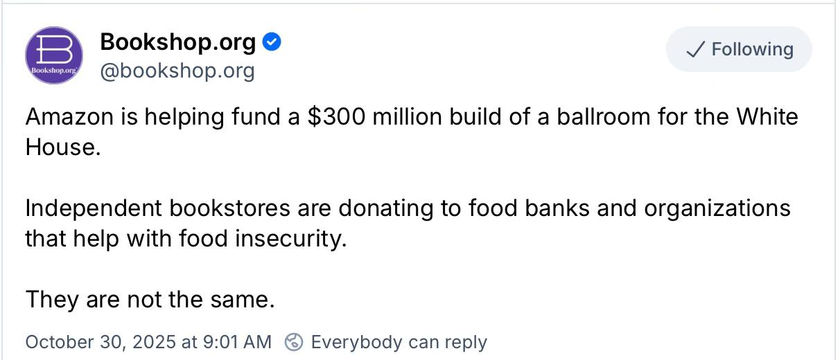Viewport: 840px width, 360px height.
Task: Click the "$300 million" text
Action: click(359, 116)
